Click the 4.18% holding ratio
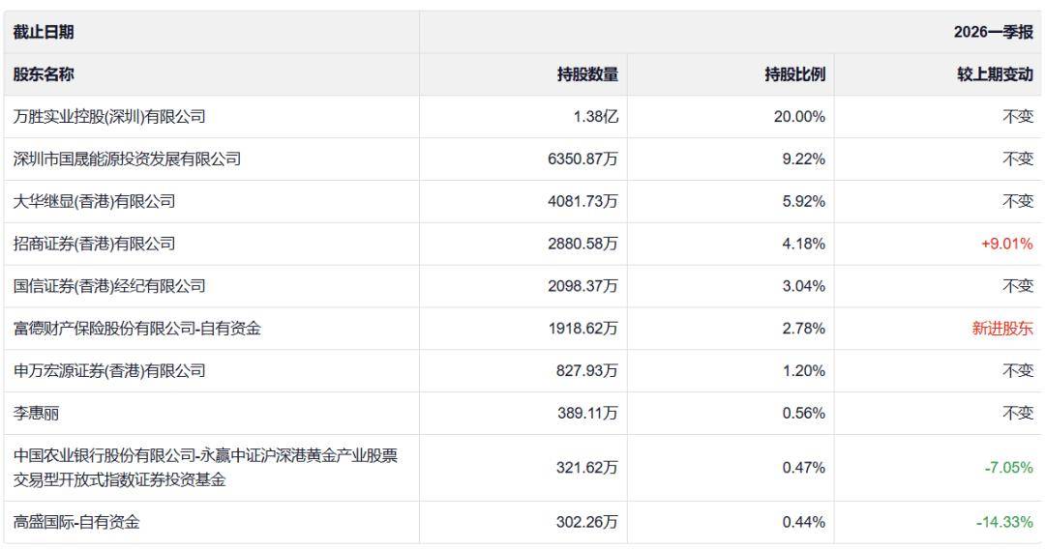Screen dimensions: 1045x549 804,244
